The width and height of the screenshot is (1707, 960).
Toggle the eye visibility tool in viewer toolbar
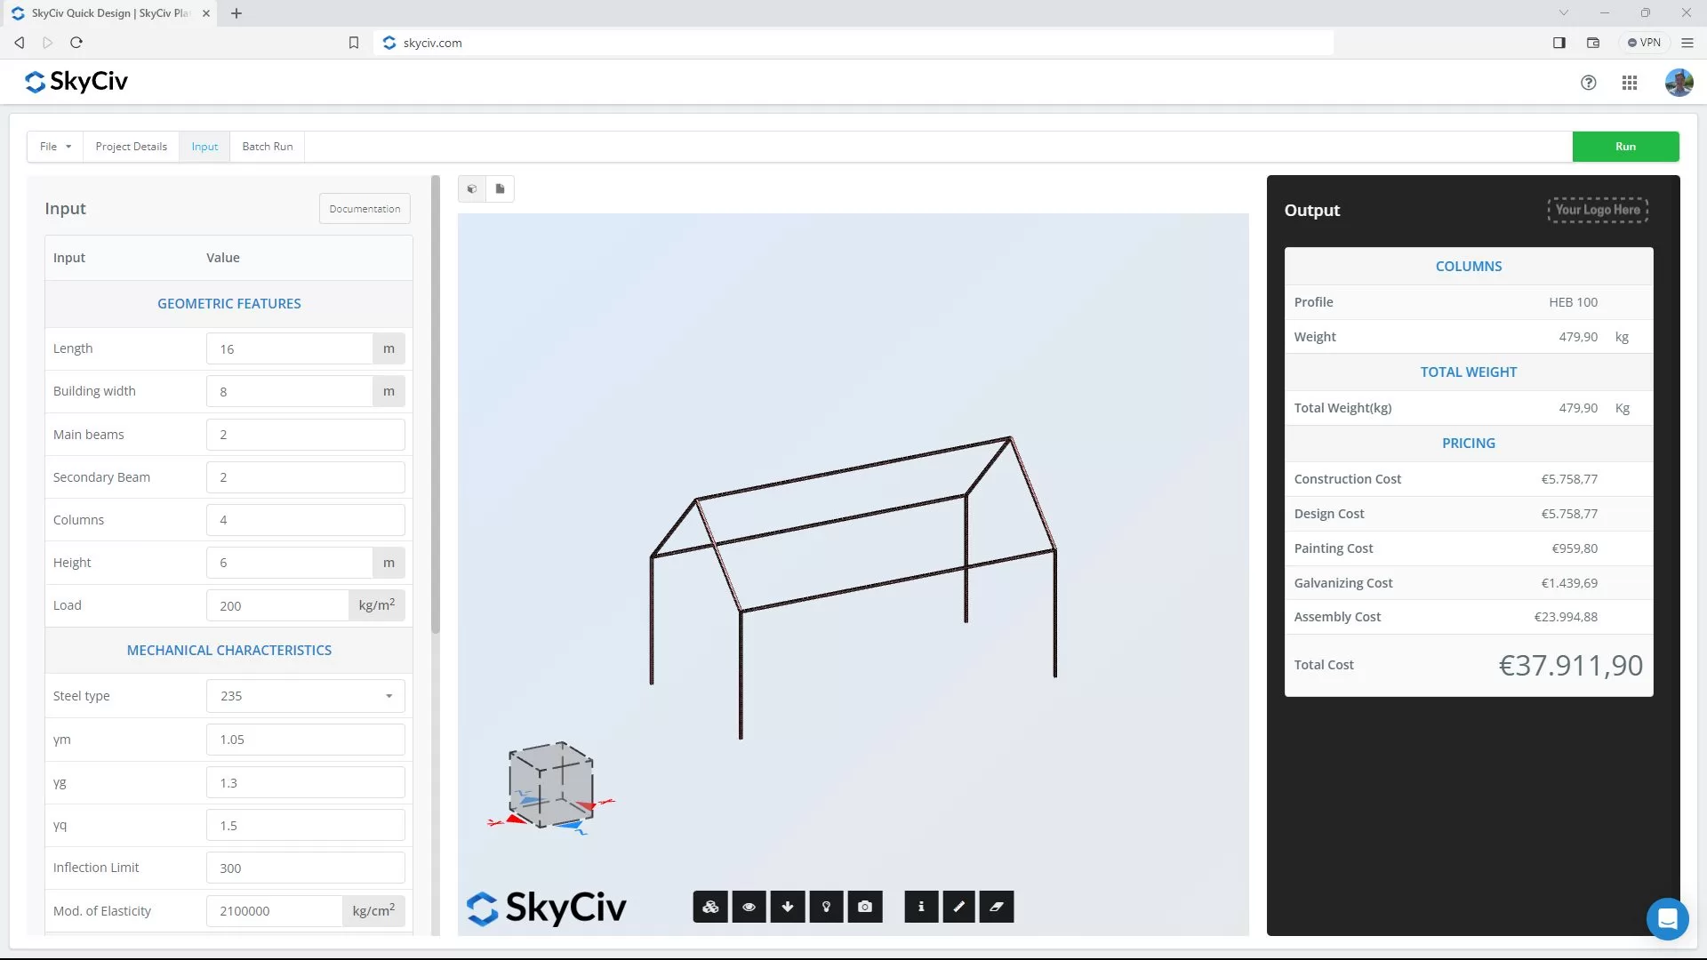click(x=749, y=907)
